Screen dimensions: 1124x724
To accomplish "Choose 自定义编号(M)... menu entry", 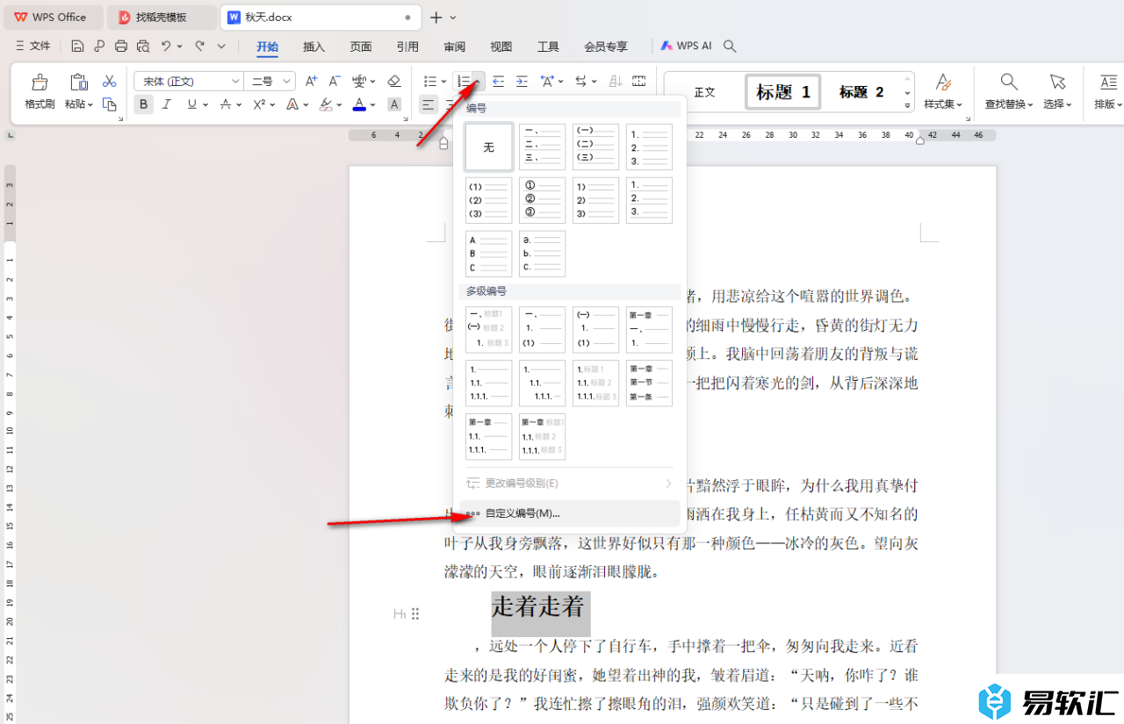I will tap(570, 513).
